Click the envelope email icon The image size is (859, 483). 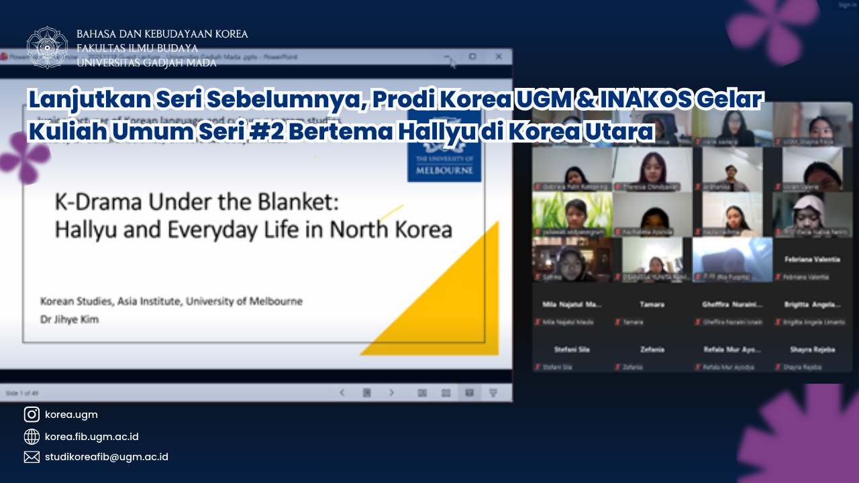pos(32,457)
